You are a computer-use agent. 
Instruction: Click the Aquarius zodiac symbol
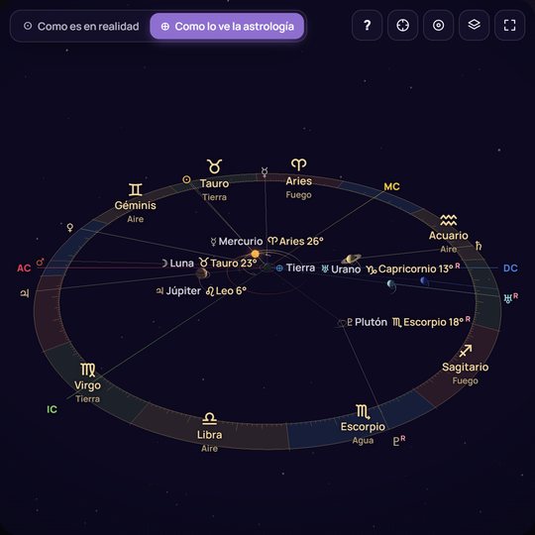tap(448, 220)
